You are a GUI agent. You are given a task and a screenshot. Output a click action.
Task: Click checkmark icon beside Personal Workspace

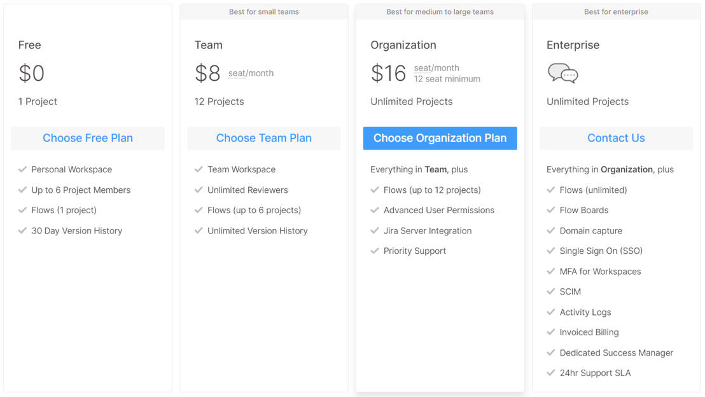coord(22,169)
